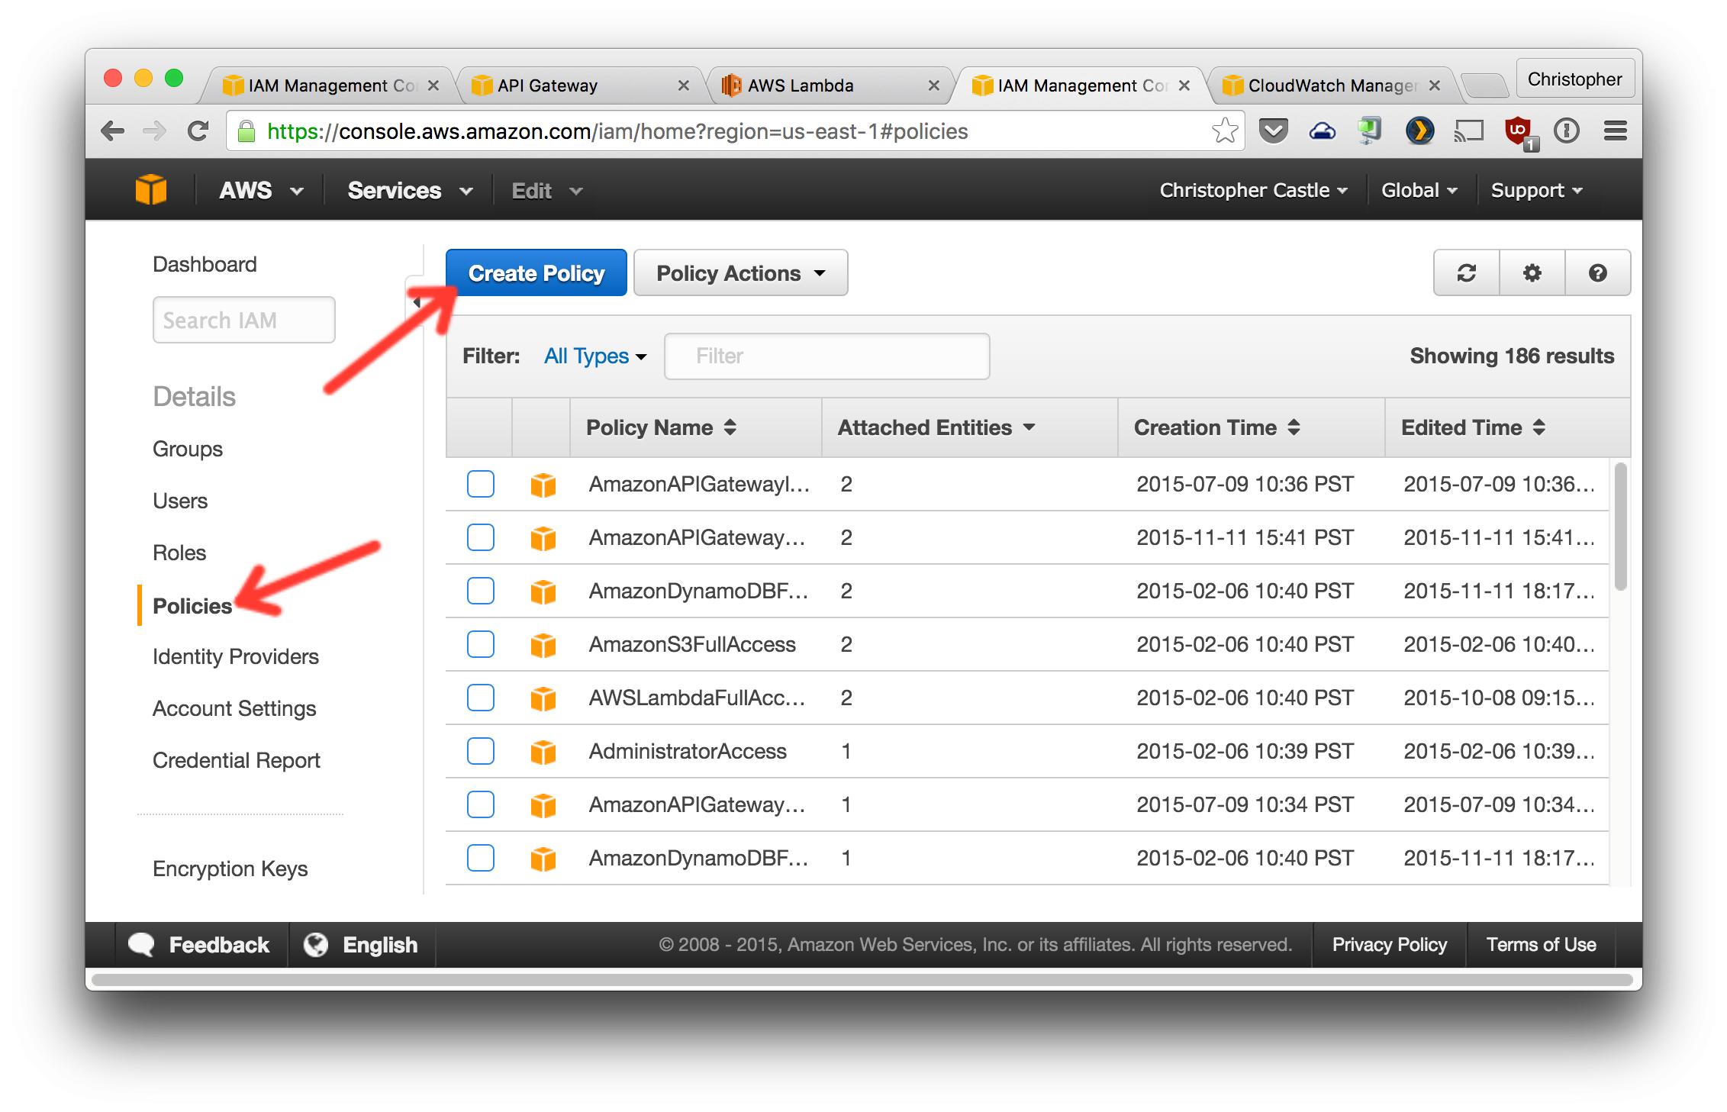This screenshot has width=1727, height=1112.
Task: Check the AmazonS3FullAccess policy checkbox
Action: tap(481, 644)
